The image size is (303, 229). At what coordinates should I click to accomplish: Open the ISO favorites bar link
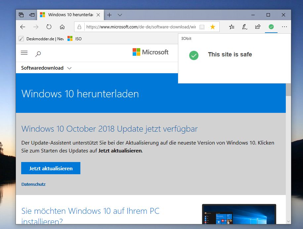pos(74,39)
